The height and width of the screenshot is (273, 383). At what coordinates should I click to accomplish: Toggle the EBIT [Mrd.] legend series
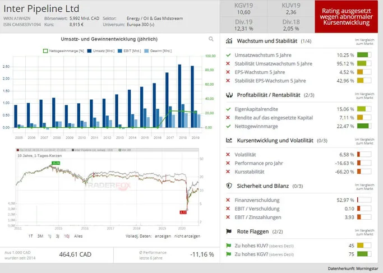pos(129,51)
